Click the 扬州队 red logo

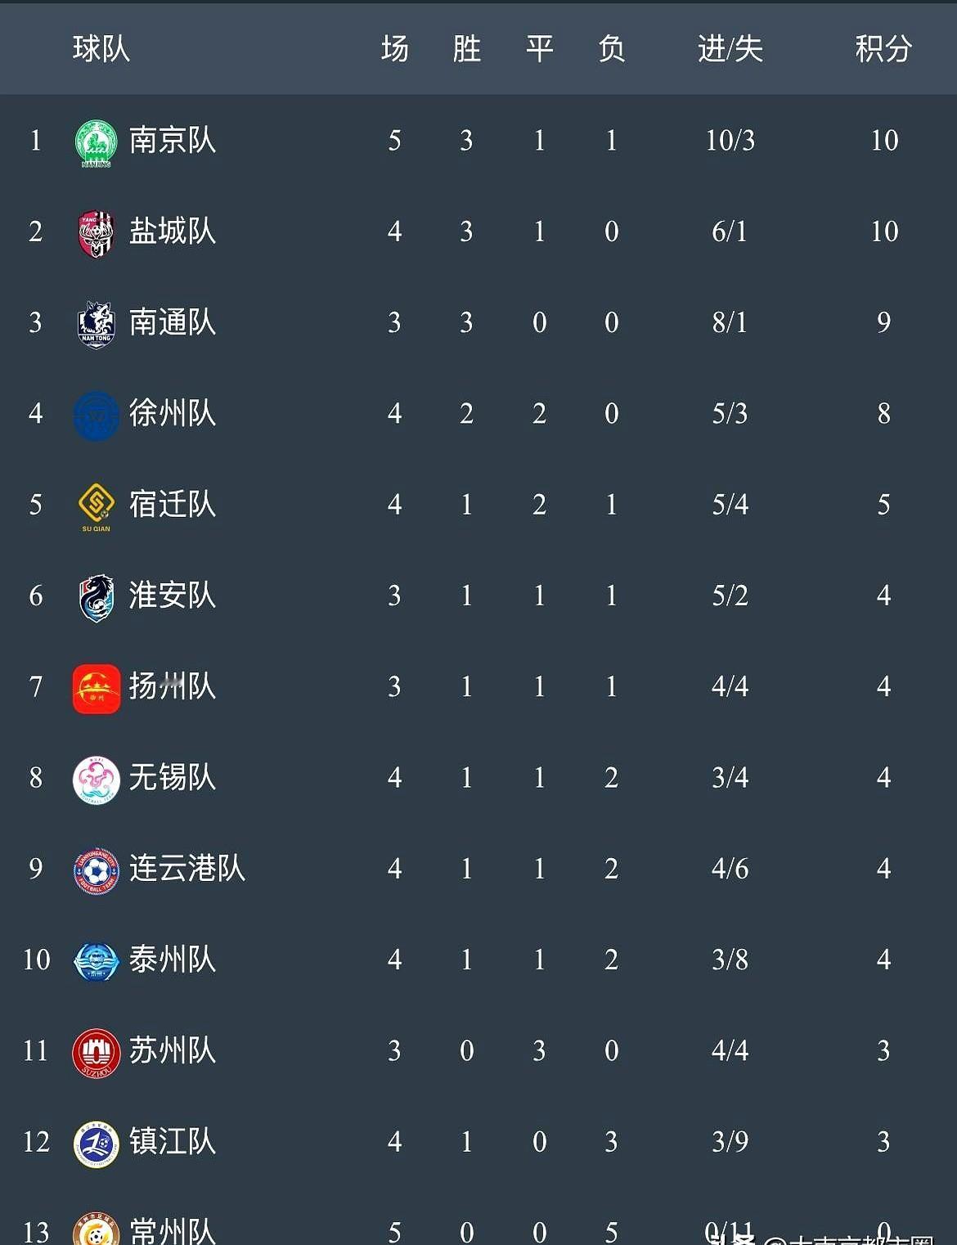[x=97, y=689]
